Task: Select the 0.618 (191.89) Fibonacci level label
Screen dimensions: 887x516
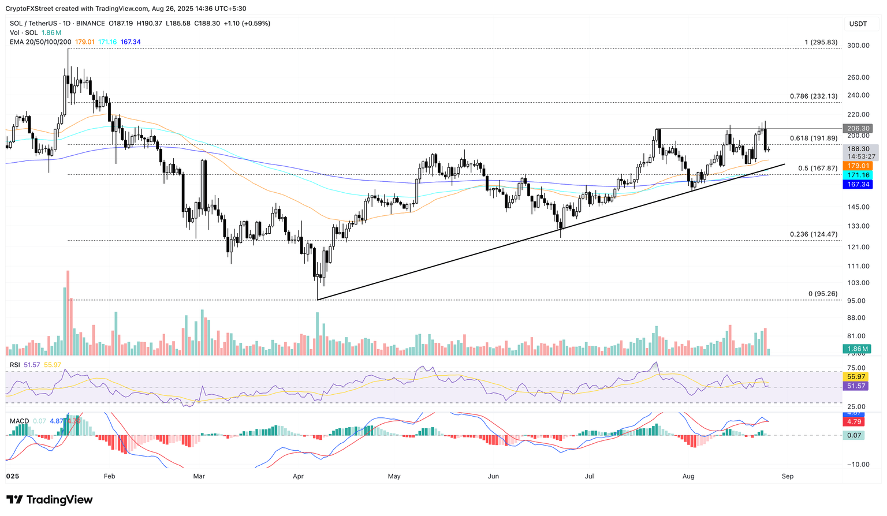Action: (813, 139)
